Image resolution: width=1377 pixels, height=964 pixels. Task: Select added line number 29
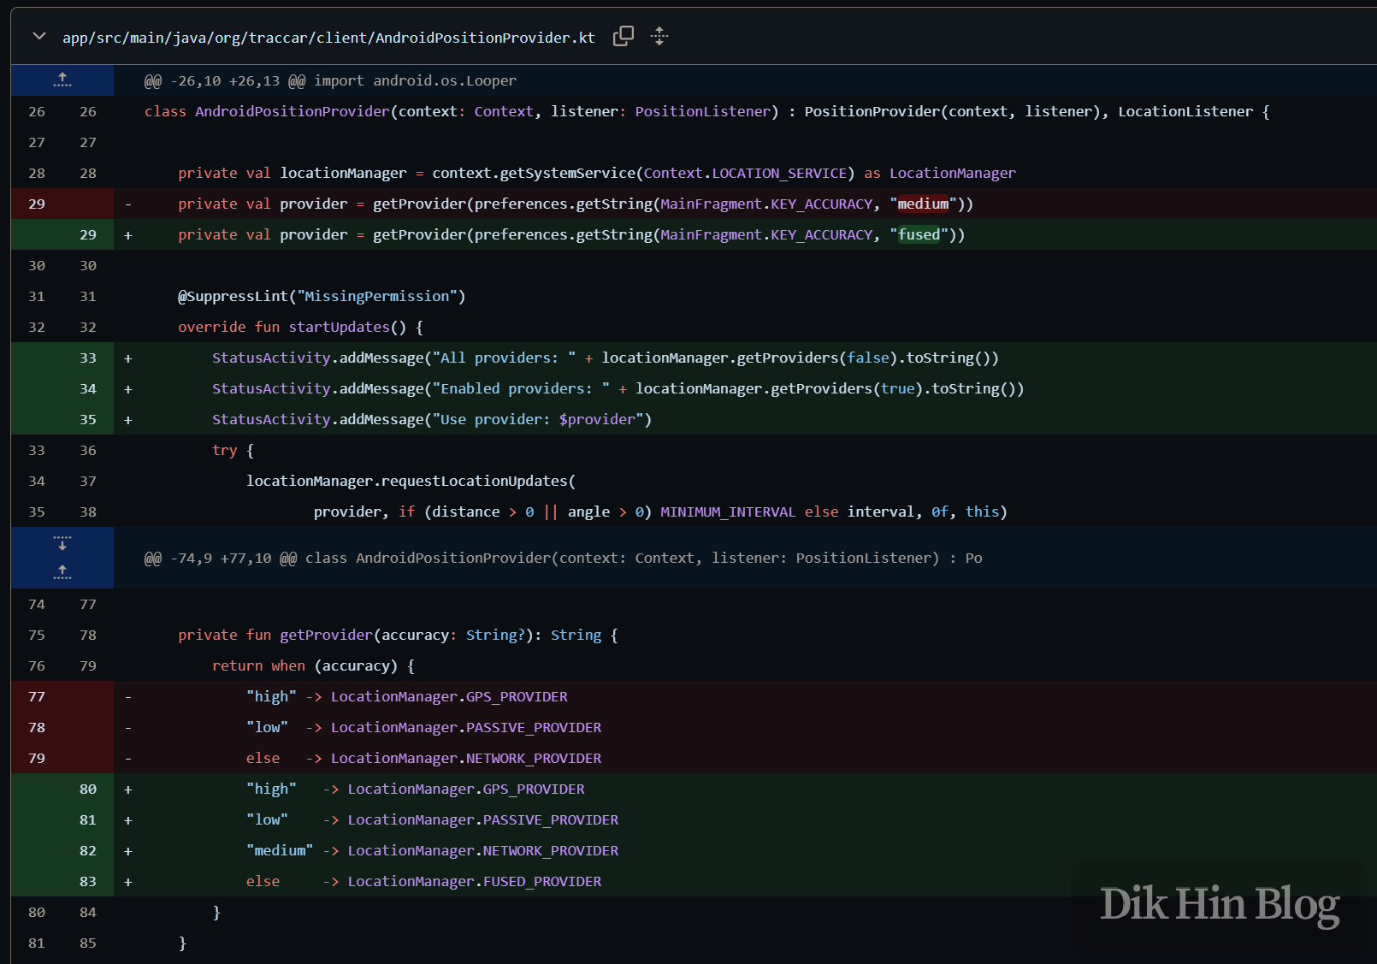point(88,234)
